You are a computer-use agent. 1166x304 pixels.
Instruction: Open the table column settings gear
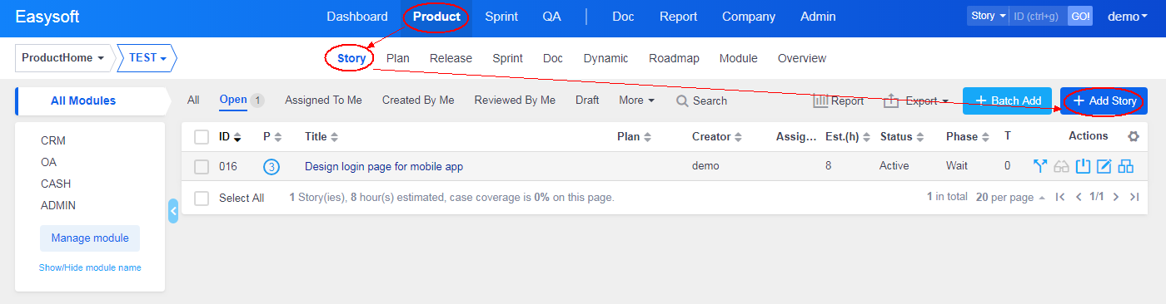tap(1133, 136)
